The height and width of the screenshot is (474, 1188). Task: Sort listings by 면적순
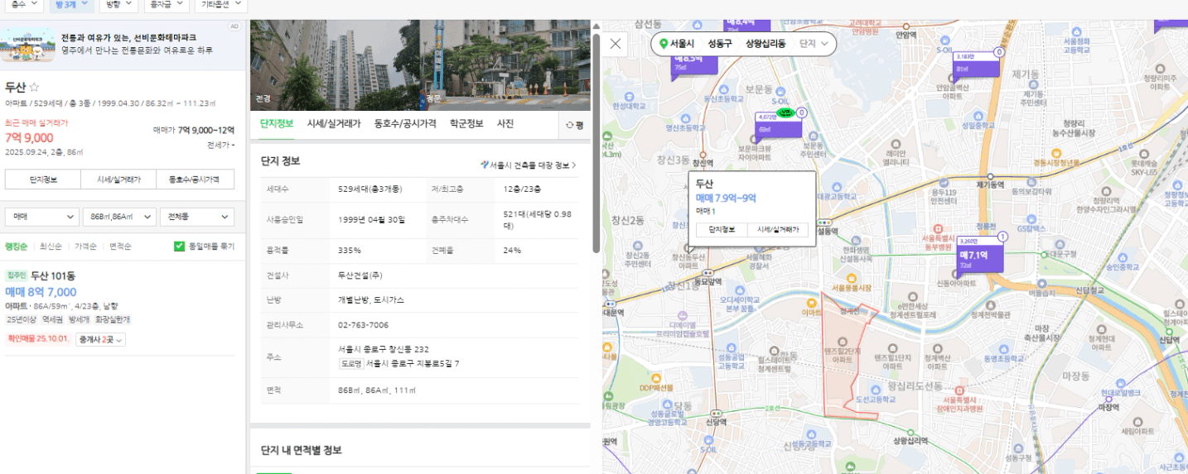pos(121,246)
